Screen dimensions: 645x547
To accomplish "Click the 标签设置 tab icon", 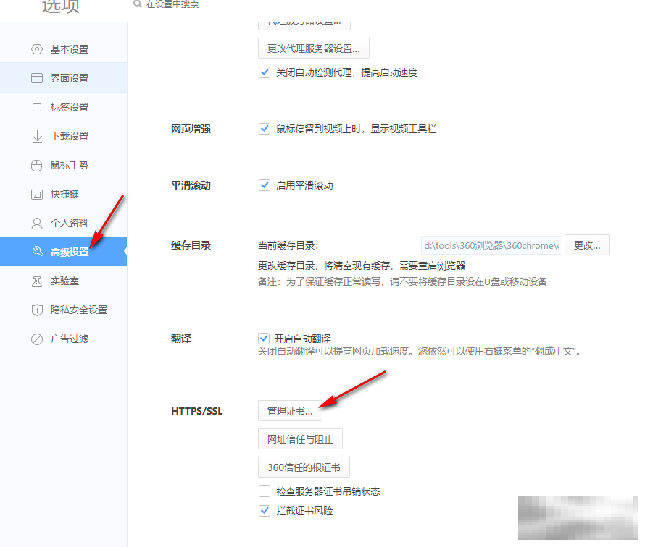I will coord(36,107).
